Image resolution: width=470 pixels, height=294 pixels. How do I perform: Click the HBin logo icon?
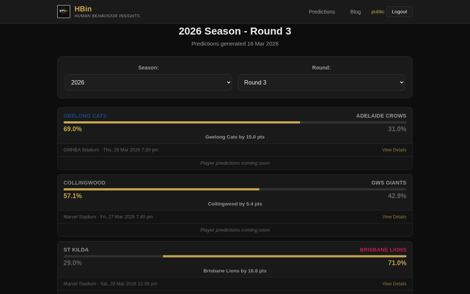pos(64,11)
